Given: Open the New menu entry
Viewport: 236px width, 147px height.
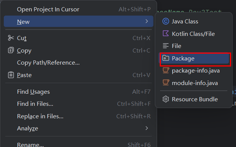Looking at the screenshot, I should click(x=79, y=22).
